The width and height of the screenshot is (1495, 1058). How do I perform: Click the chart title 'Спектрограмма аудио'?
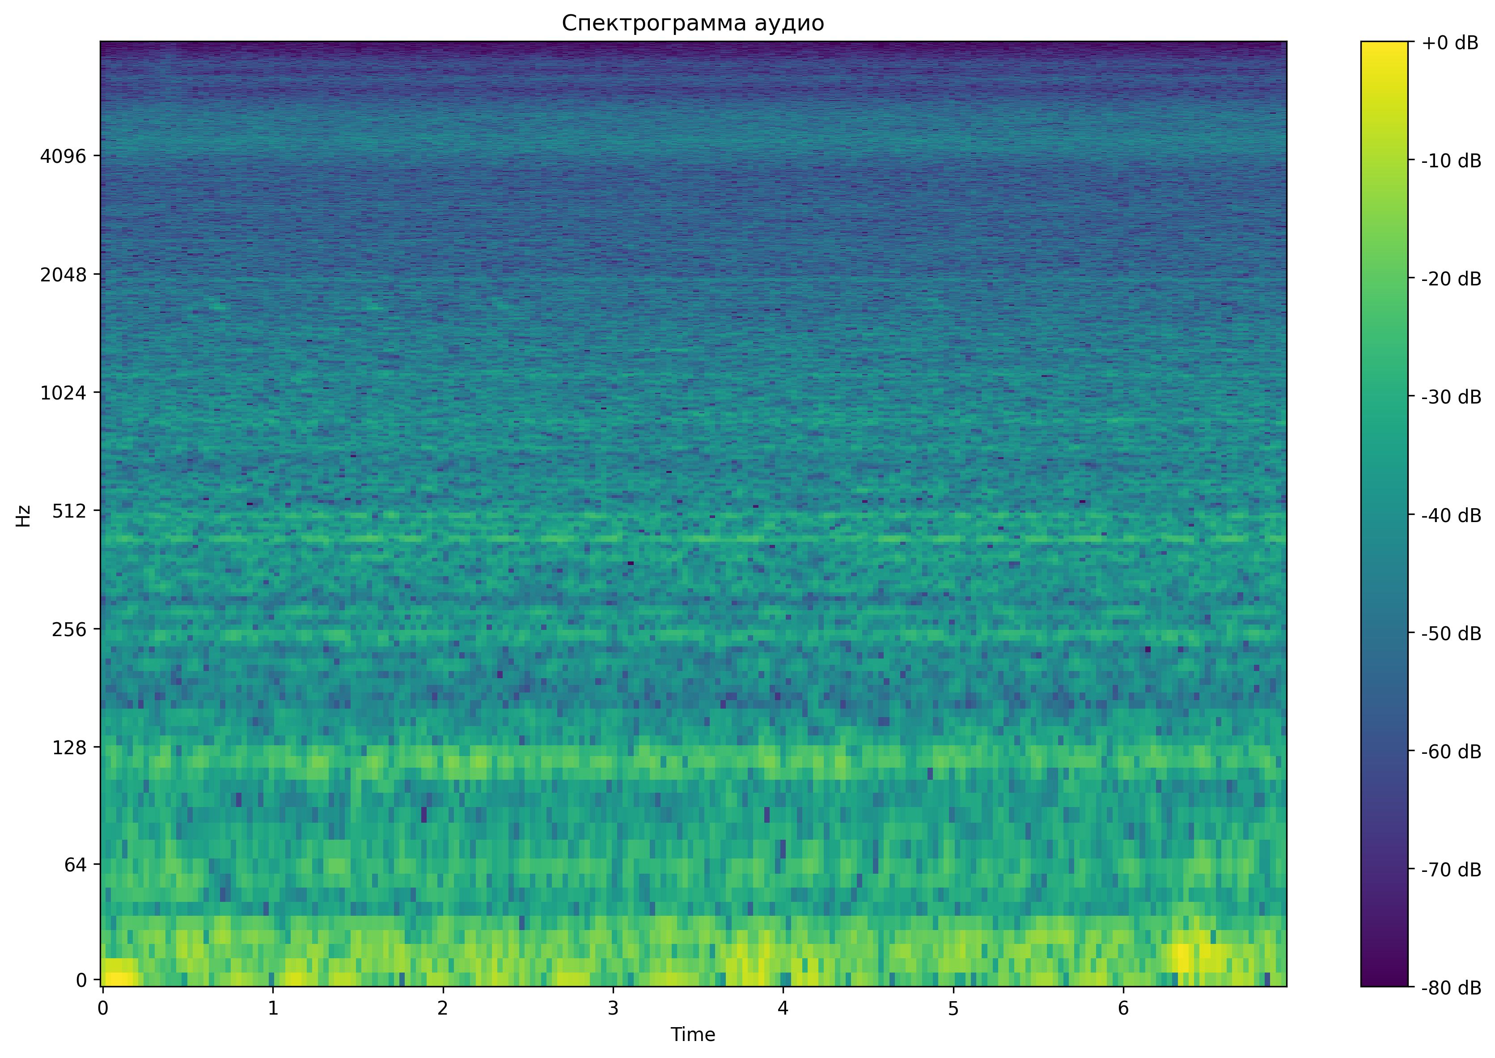(693, 23)
